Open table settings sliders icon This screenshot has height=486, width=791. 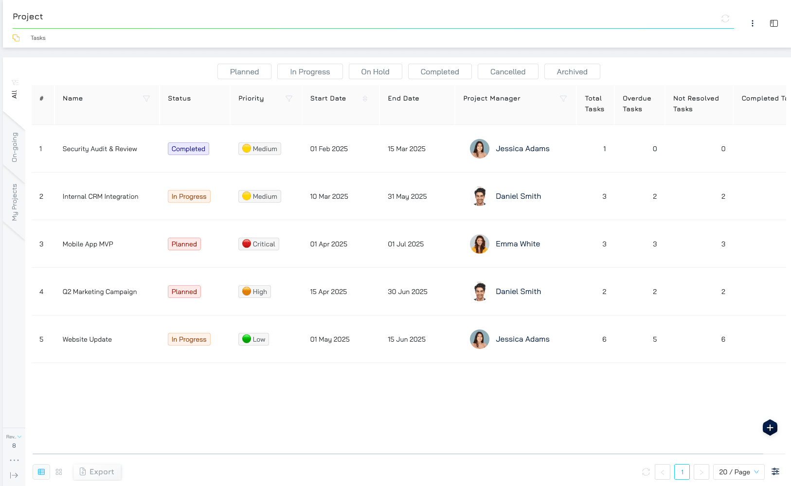pyautogui.click(x=775, y=471)
